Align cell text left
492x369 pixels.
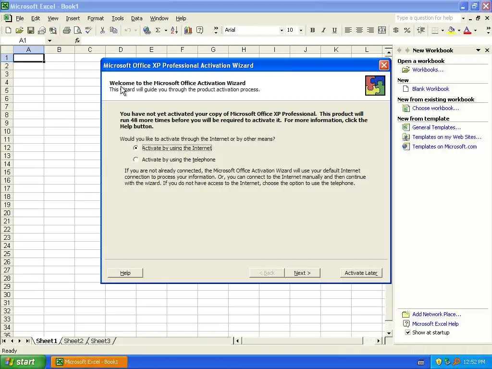click(x=348, y=30)
